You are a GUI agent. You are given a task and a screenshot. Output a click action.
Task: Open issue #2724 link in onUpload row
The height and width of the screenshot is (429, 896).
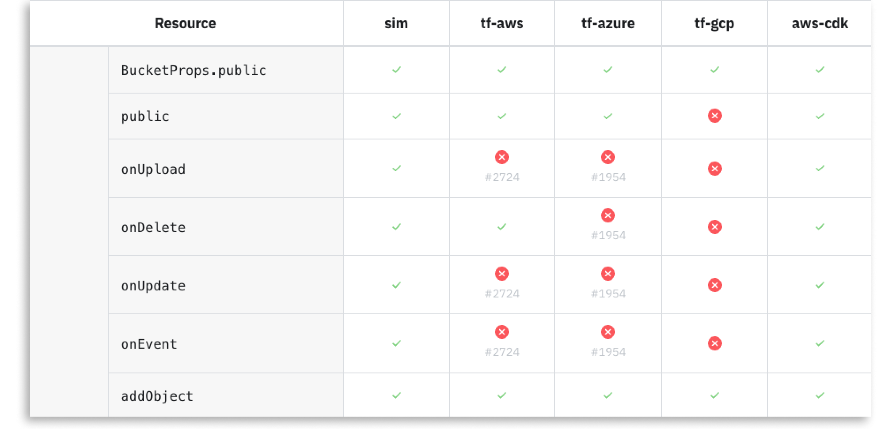[502, 177]
